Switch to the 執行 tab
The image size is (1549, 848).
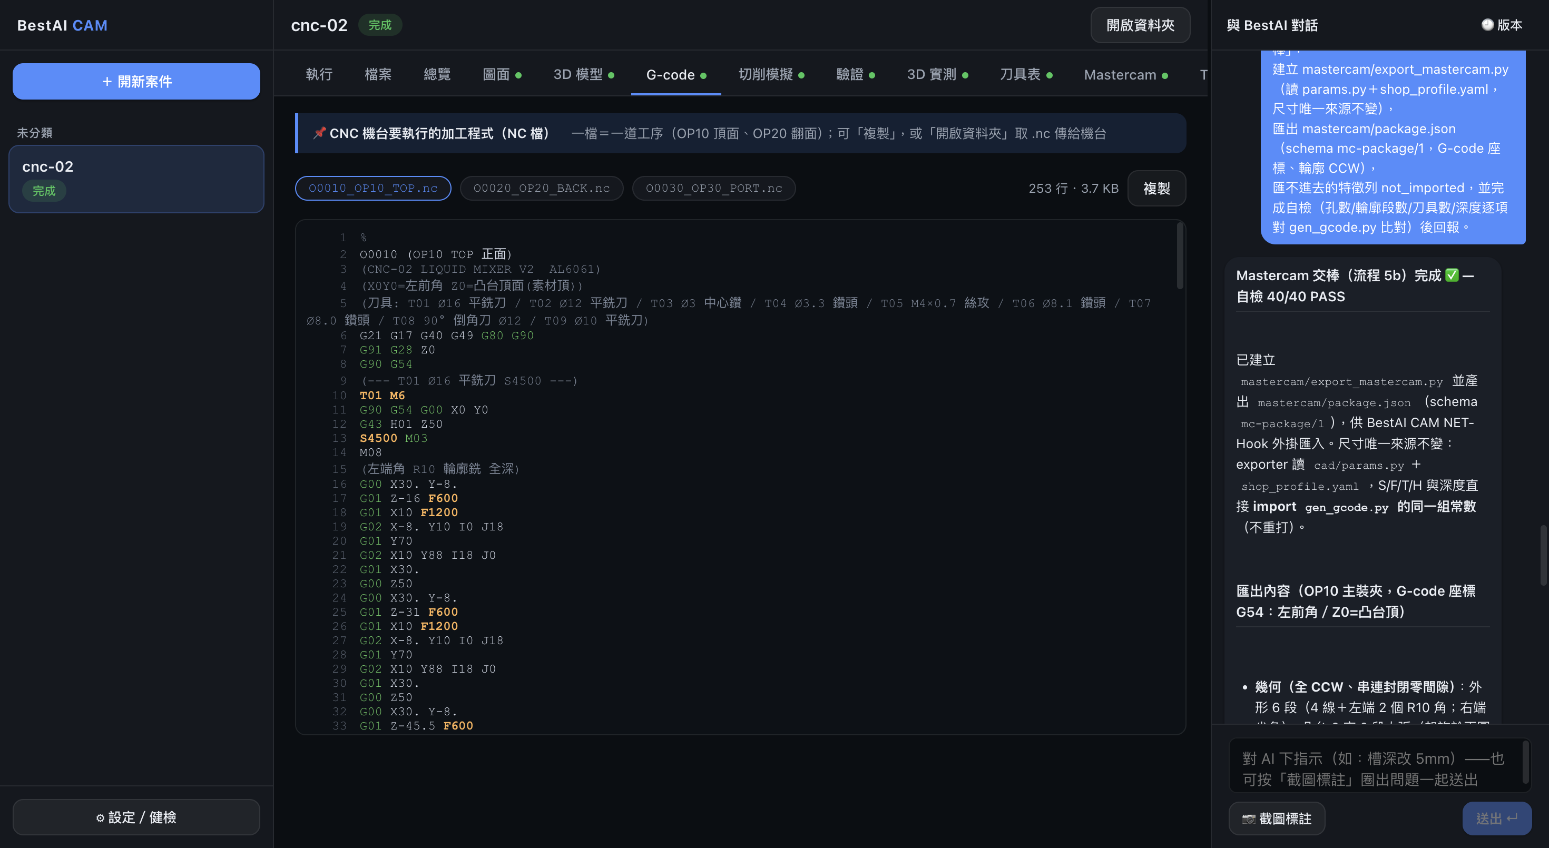pos(319,74)
